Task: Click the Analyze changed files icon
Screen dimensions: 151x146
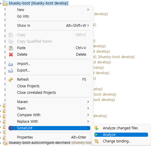Action: point(97,128)
